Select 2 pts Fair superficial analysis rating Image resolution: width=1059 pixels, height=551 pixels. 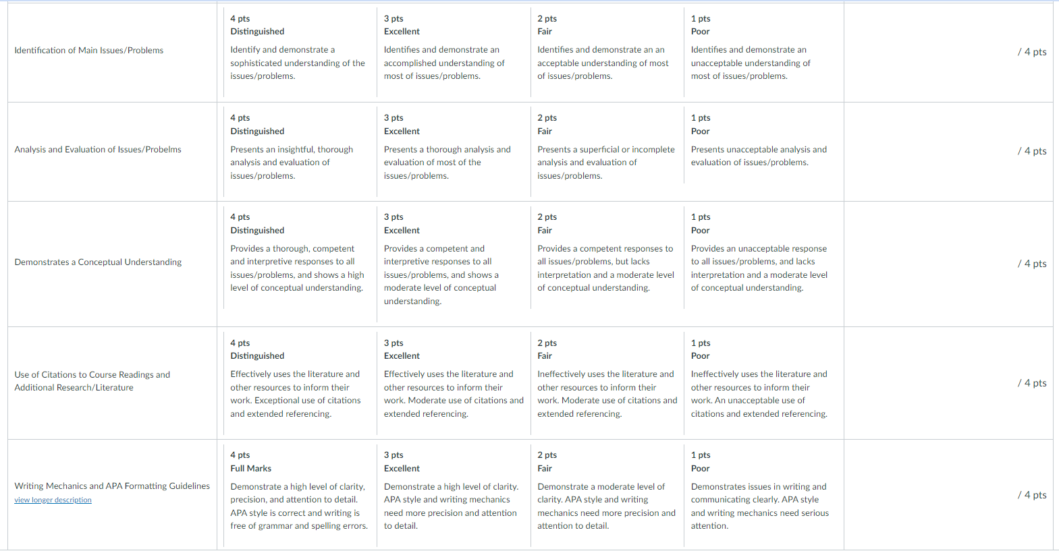pyautogui.click(x=607, y=152)
